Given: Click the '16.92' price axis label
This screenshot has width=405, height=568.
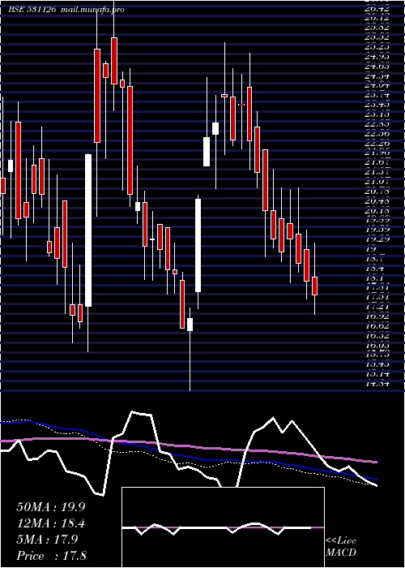Looking at the screenshot, I should tap(377, 316).
